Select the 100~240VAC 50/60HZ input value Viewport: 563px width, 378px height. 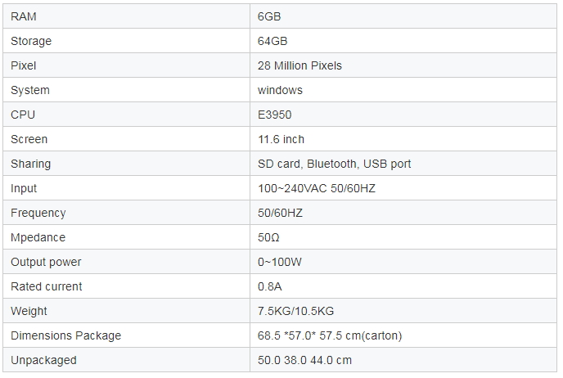pos(317,188)
